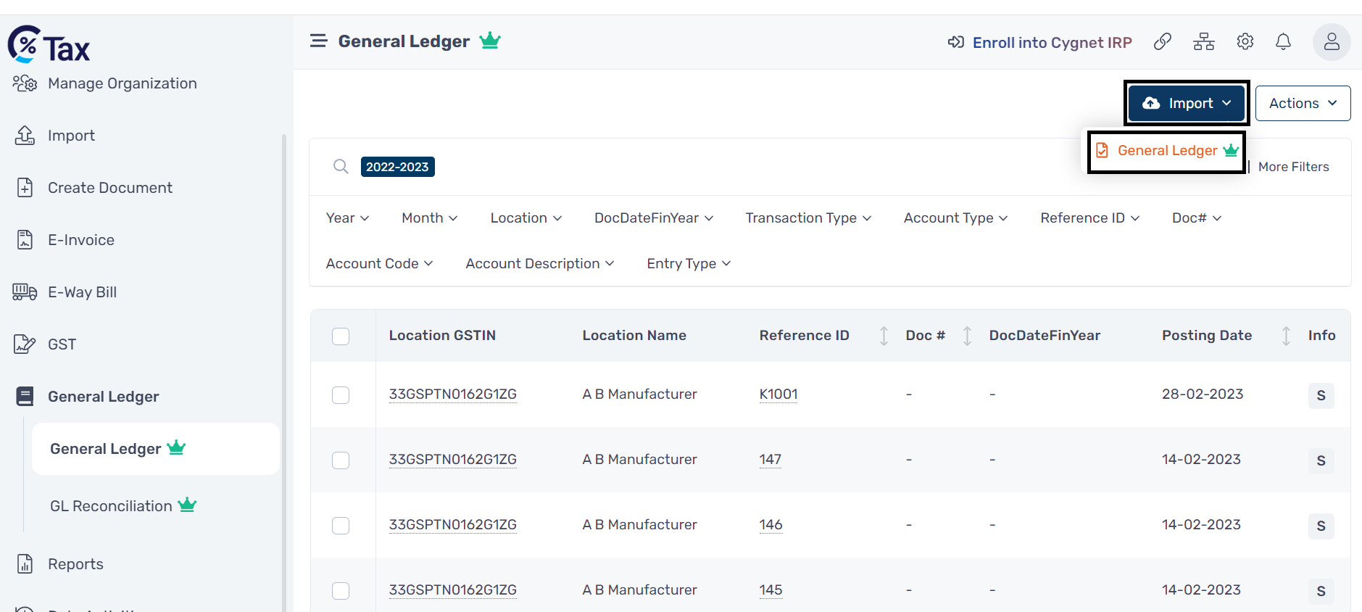Sort by Doc # column arrows
This screenshot has height=612, width=1362.
click(x=967, y=336)
